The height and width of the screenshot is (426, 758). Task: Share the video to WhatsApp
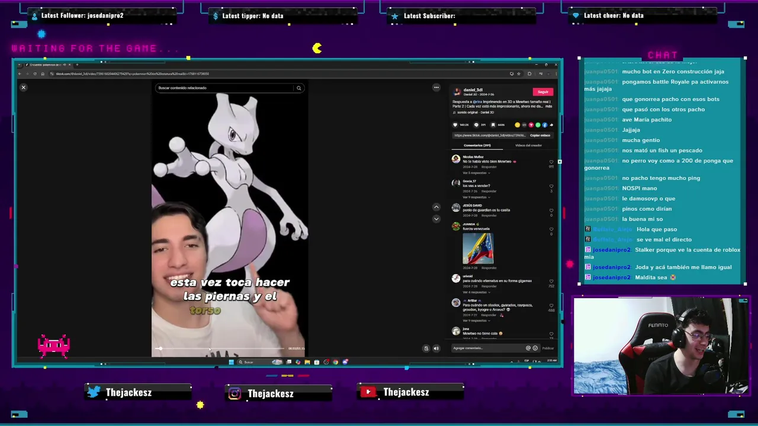pyautogui.click(x=538, y=125)
